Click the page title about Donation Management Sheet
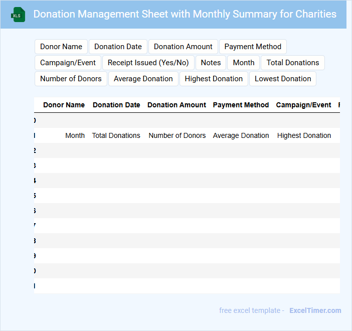This screenshot has height=331, width=352. [x=185, y=14]
